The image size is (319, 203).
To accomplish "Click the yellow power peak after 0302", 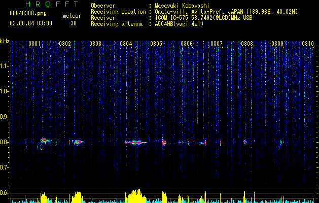I will 78,197.
